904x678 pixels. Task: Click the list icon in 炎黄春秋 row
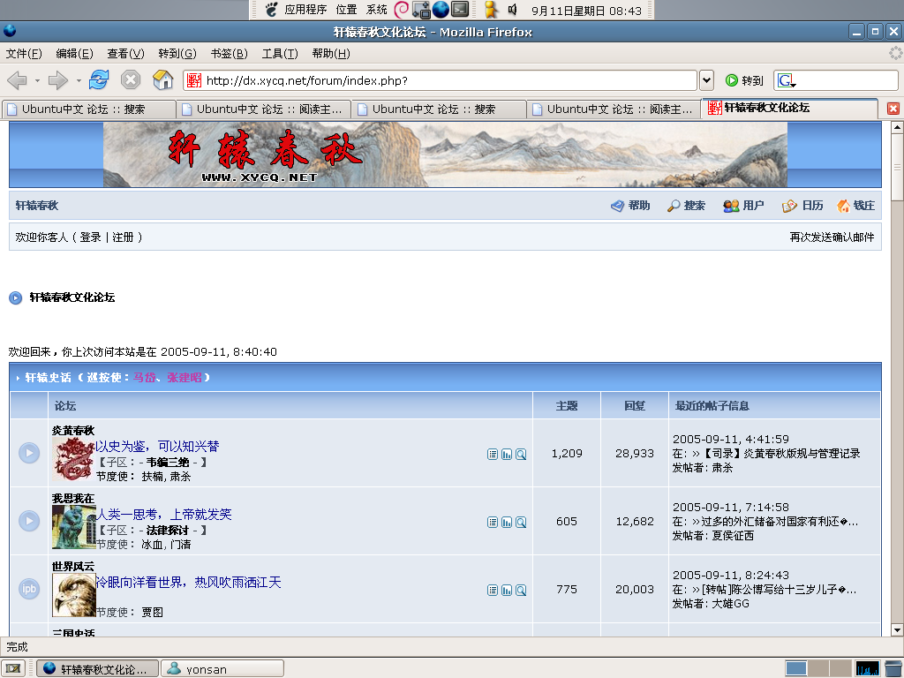point(493,455)
